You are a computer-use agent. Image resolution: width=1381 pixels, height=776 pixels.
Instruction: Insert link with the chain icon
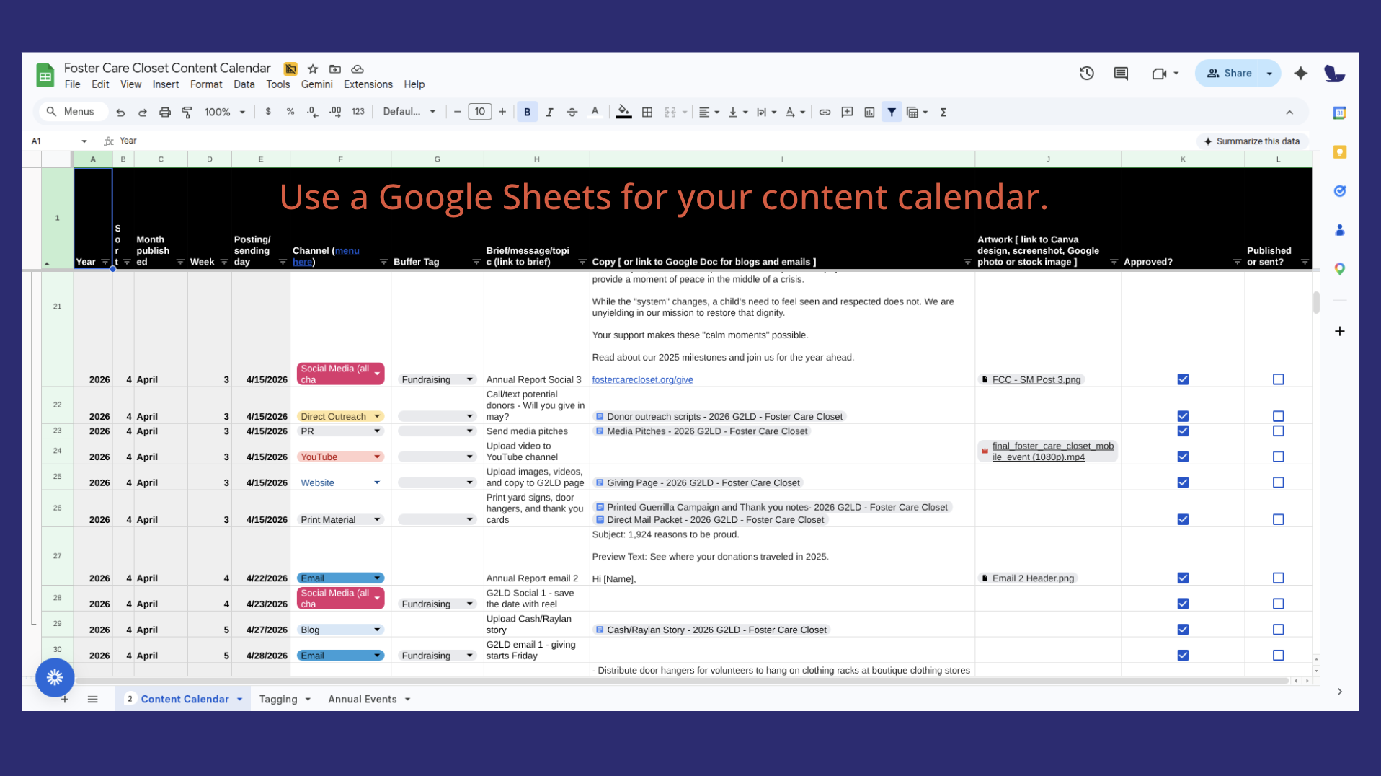point(825,112)
